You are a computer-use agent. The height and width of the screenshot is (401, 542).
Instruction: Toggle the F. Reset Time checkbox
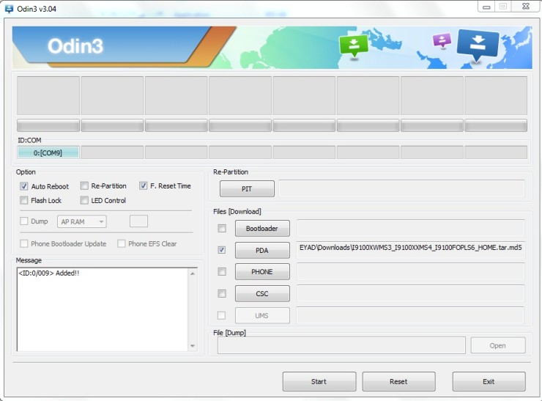[143, 185]
